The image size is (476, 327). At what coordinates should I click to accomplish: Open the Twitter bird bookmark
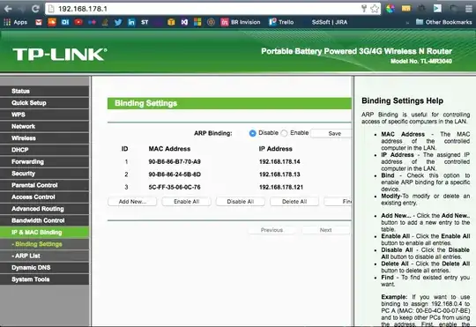coord(118,22)
